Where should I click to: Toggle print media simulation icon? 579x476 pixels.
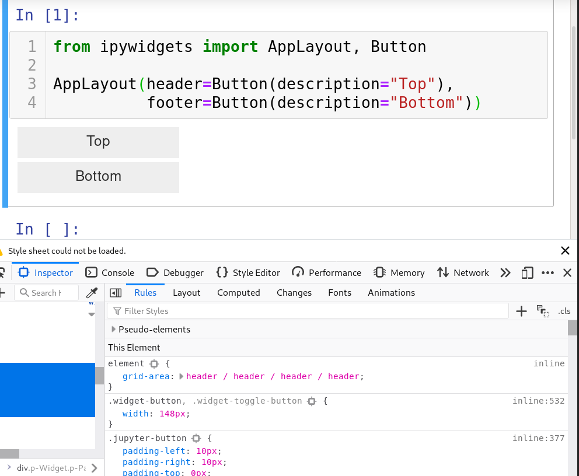coord(543,311)
